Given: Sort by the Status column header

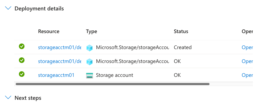Looking at the screenshot, I should point(181,31).
